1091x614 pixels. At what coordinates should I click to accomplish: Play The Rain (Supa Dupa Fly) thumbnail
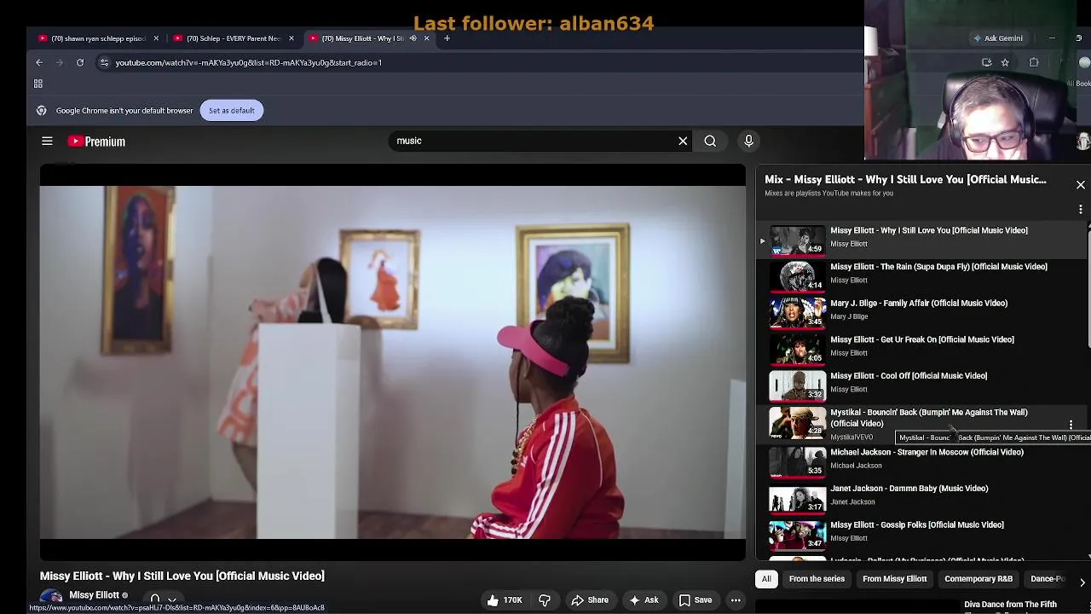click(x=798, y=276)
